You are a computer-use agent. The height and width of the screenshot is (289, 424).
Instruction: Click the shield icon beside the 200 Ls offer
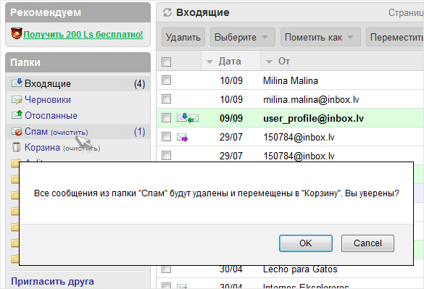tap(16, 33)
